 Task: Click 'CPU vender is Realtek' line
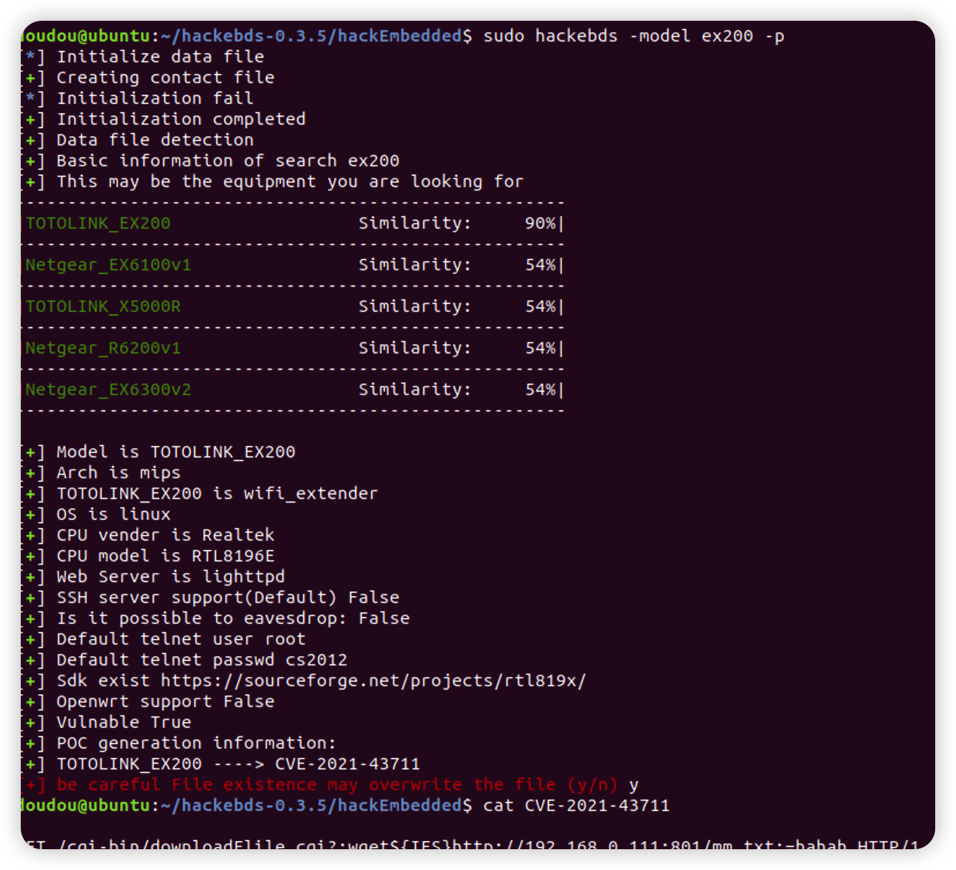165,535
